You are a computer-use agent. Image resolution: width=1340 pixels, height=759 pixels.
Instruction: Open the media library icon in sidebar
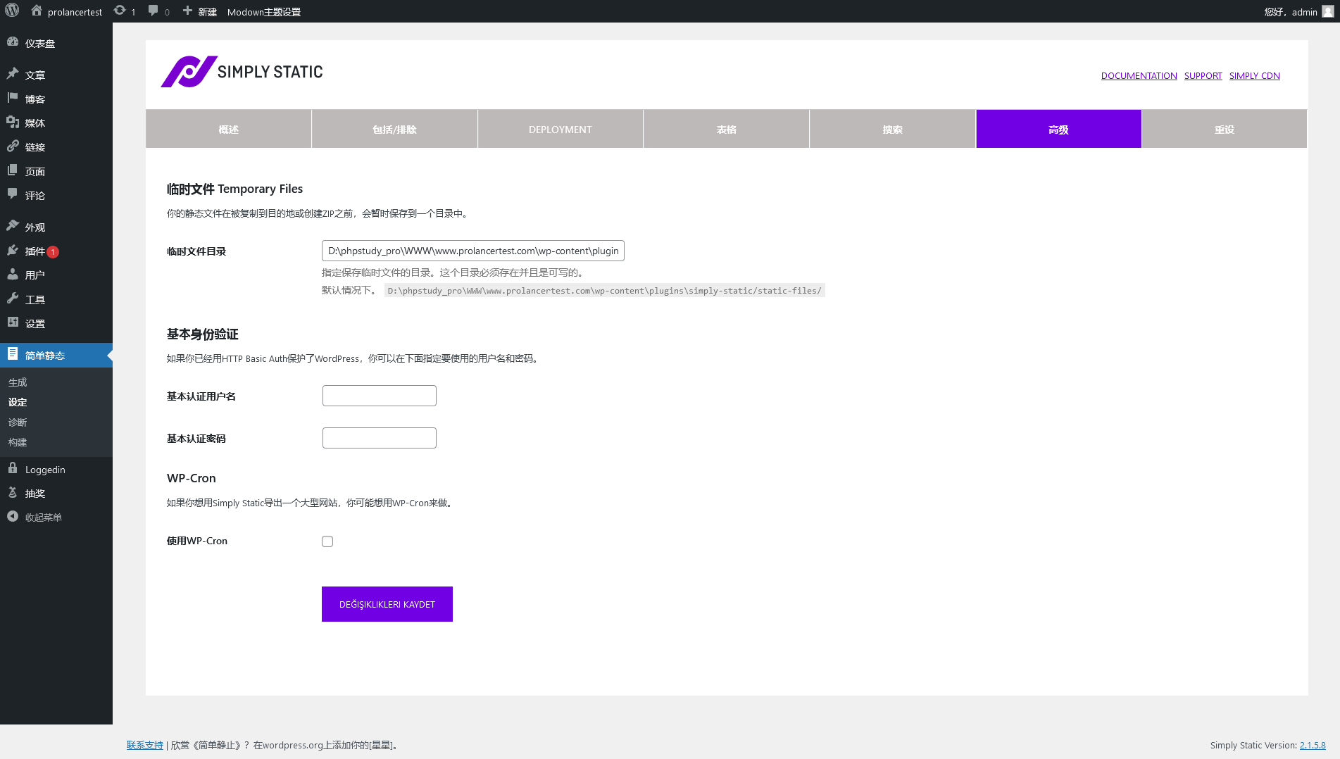13,123
